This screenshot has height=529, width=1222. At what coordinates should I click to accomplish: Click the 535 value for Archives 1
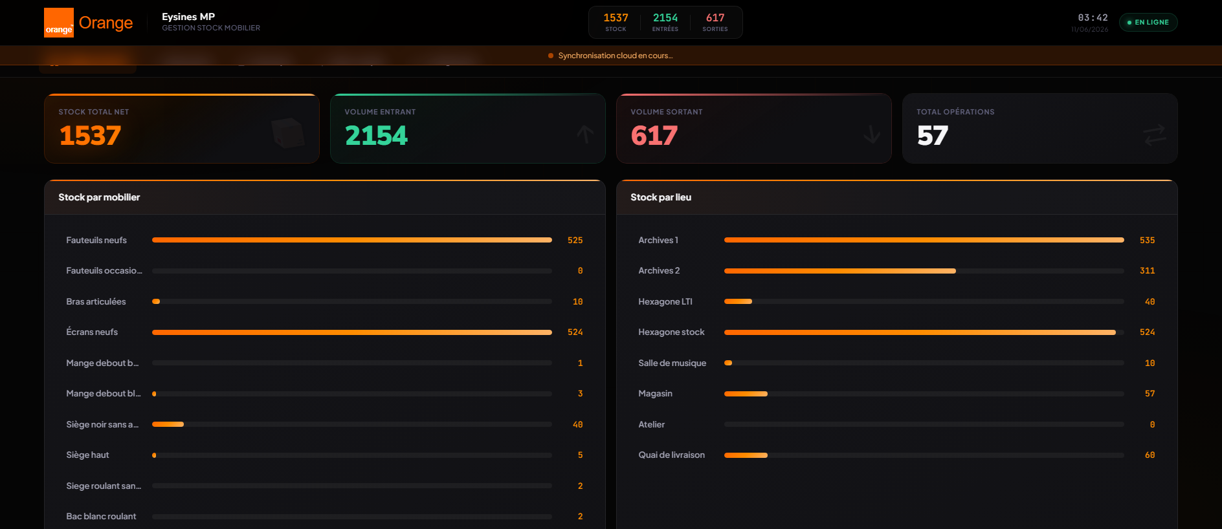1147,240
